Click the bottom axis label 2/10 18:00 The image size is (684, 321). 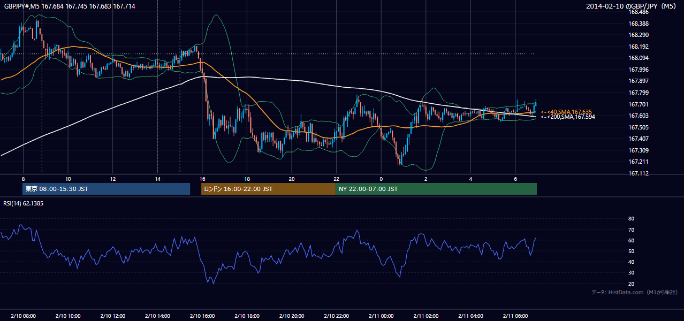click(x=247, y=316)
